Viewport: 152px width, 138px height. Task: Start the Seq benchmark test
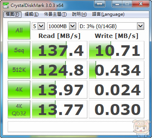(19, 50)
